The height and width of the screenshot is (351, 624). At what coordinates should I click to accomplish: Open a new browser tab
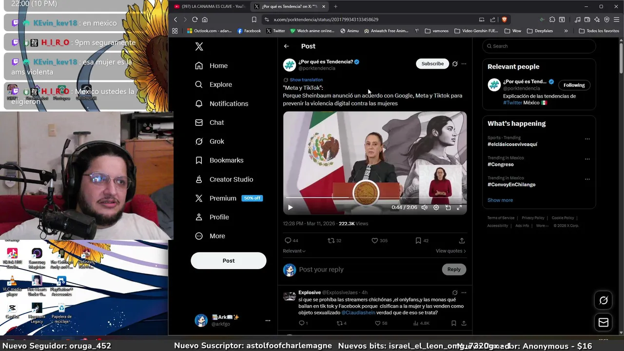(335, 6)
